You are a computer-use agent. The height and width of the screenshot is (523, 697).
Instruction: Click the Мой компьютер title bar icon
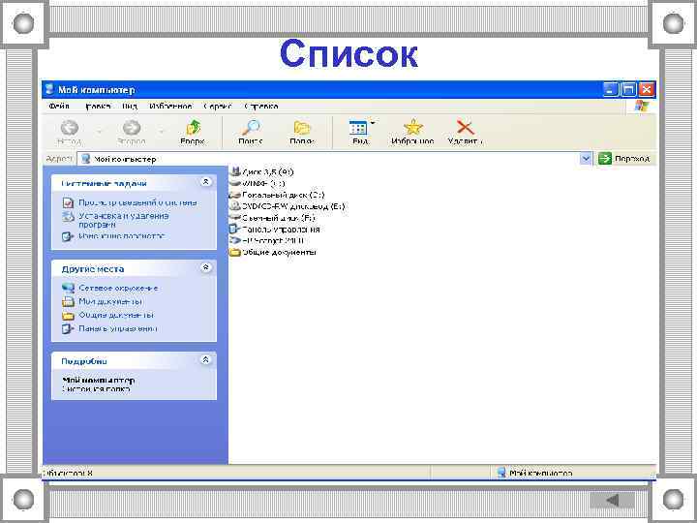pyautogui.click(x=49, y=89)
